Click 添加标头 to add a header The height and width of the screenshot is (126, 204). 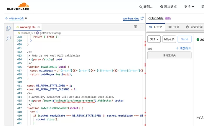184,48
